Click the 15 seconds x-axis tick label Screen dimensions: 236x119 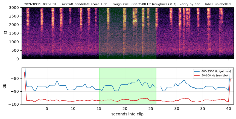(x=99, y=108)
